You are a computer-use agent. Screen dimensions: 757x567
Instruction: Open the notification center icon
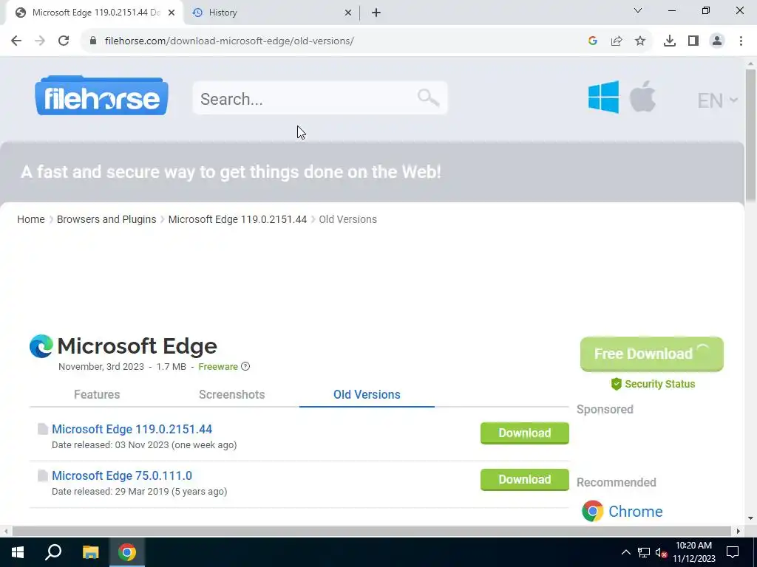733,552
